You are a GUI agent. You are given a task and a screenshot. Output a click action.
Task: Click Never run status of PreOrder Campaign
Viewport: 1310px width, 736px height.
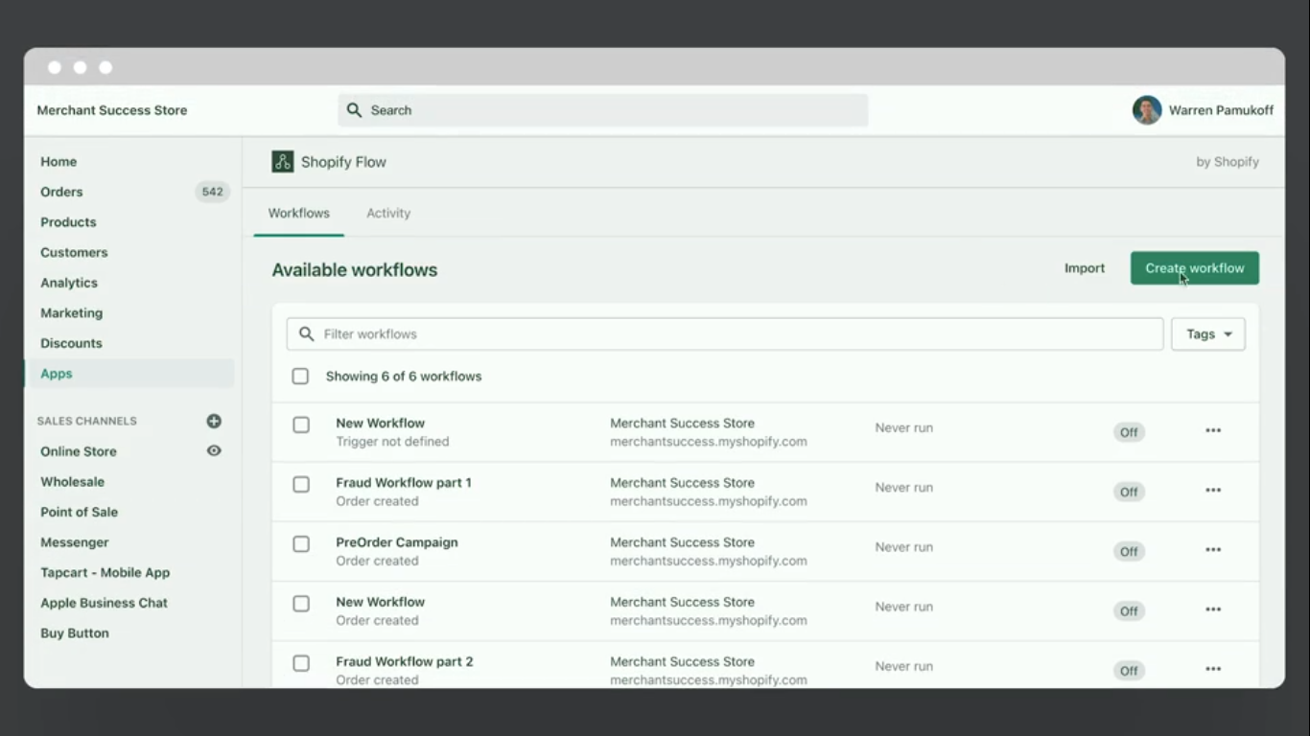pos(903,547)
